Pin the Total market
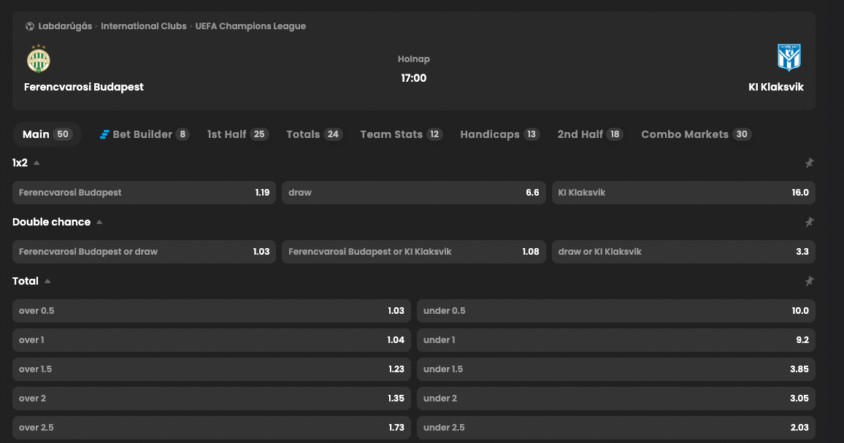This screenshot has width=844, height=443. (809, 282)
